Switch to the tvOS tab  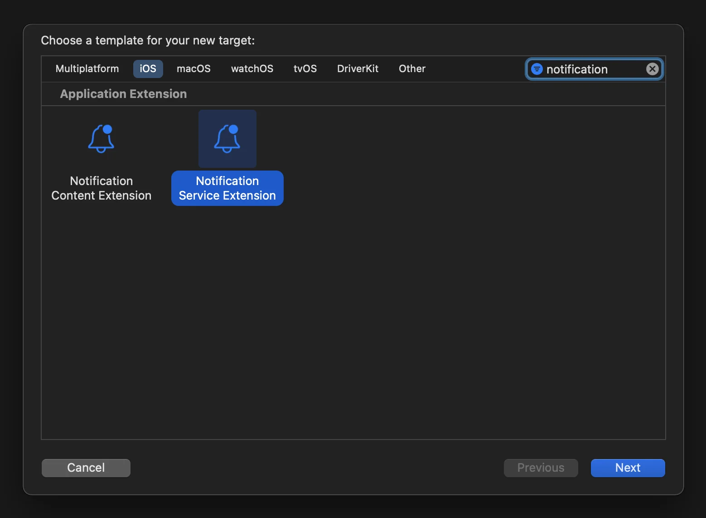[305, 68]
